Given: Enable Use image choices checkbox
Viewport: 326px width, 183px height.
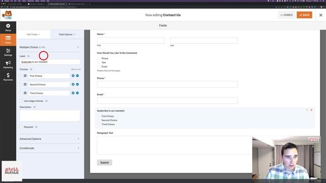Looking at the screenshot, I should [21, 101].
